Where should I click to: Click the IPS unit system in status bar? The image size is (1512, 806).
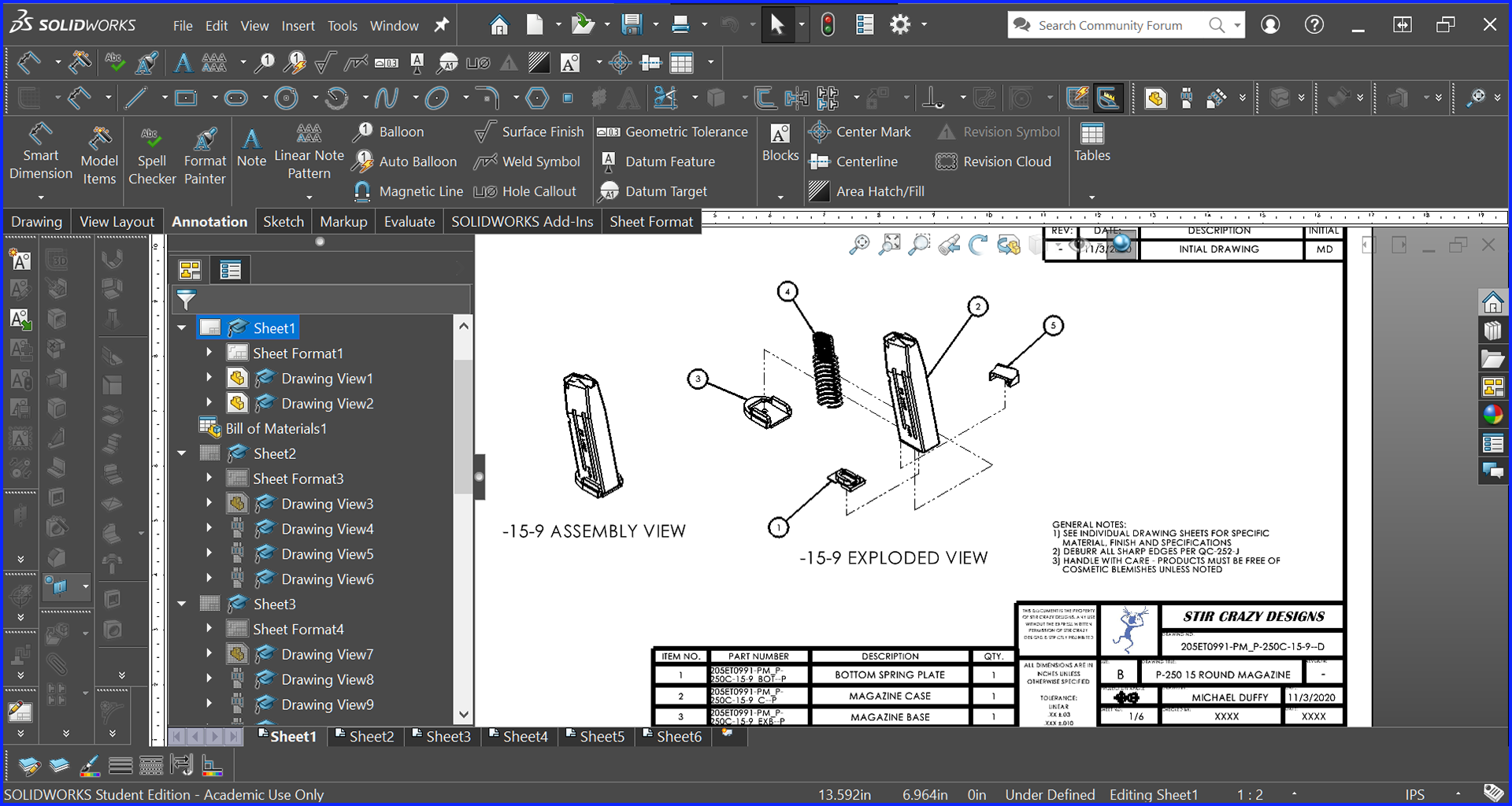tap(1414, 794)
